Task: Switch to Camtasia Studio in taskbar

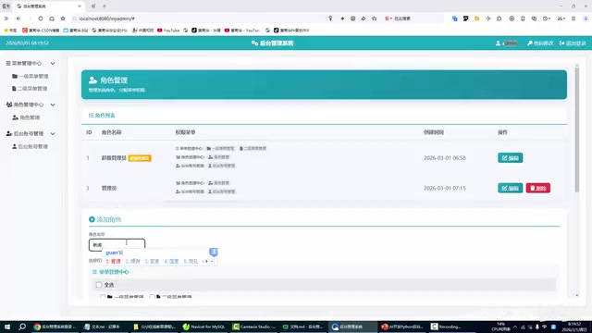Action: tap(253, 327)
